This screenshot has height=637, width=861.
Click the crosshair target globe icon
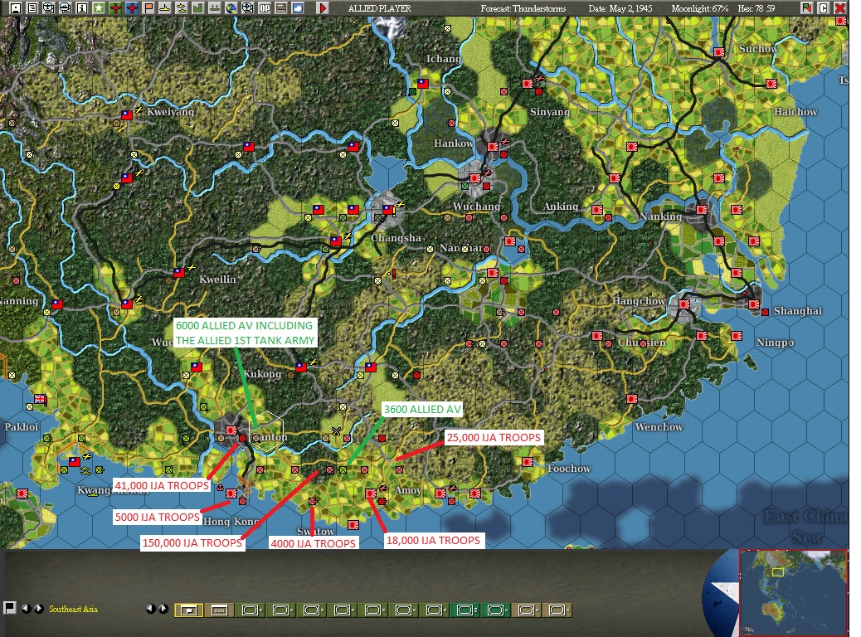click(x=248, y=7)
